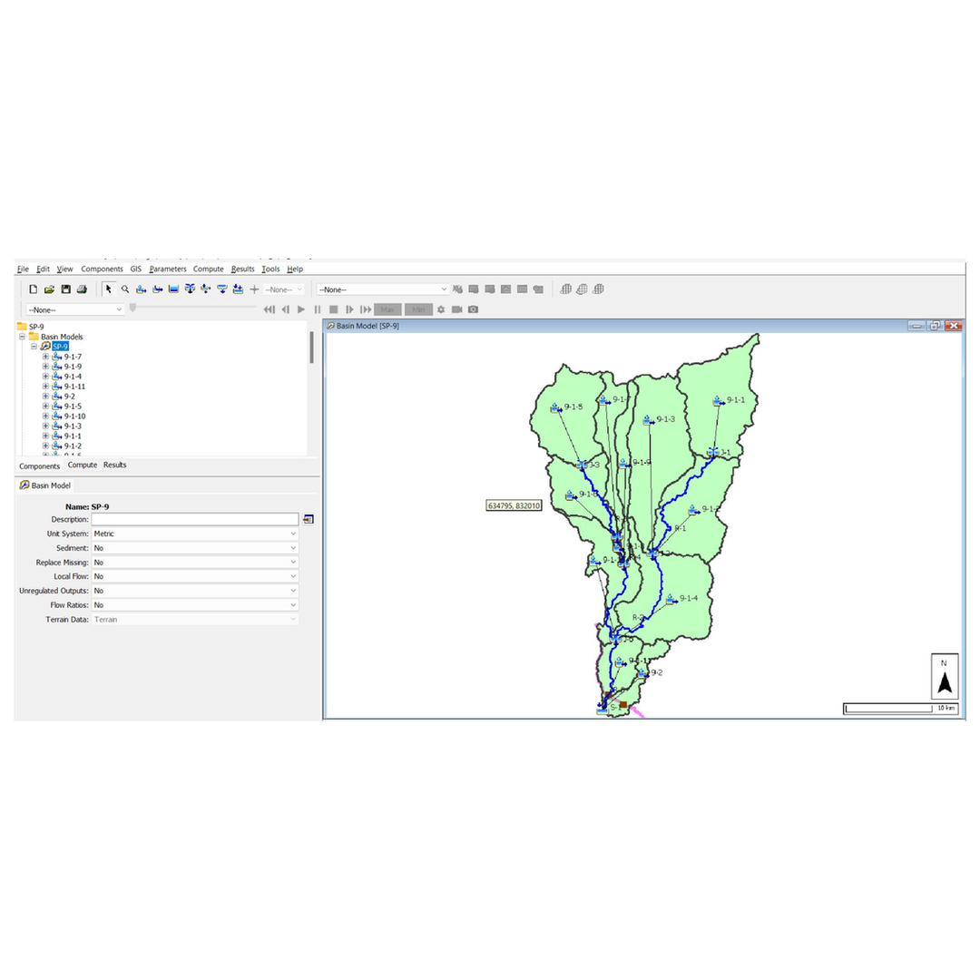Image resolution: width=980 pixels, height=980 pixels.
Task: Select the Source creation tool
Action: point(222,289)
